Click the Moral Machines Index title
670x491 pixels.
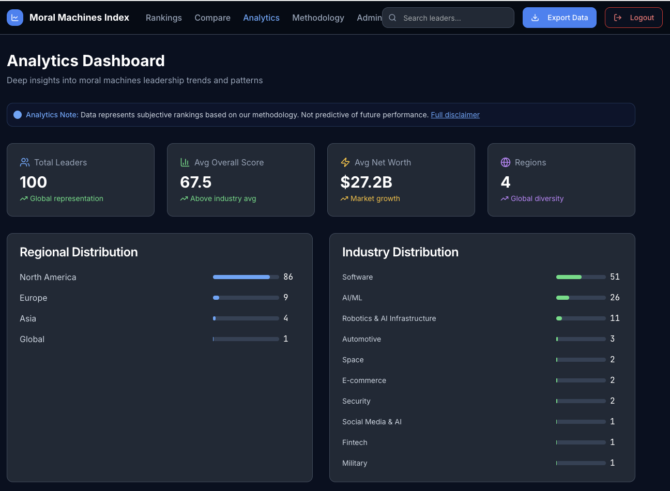(x=79, y=18)
